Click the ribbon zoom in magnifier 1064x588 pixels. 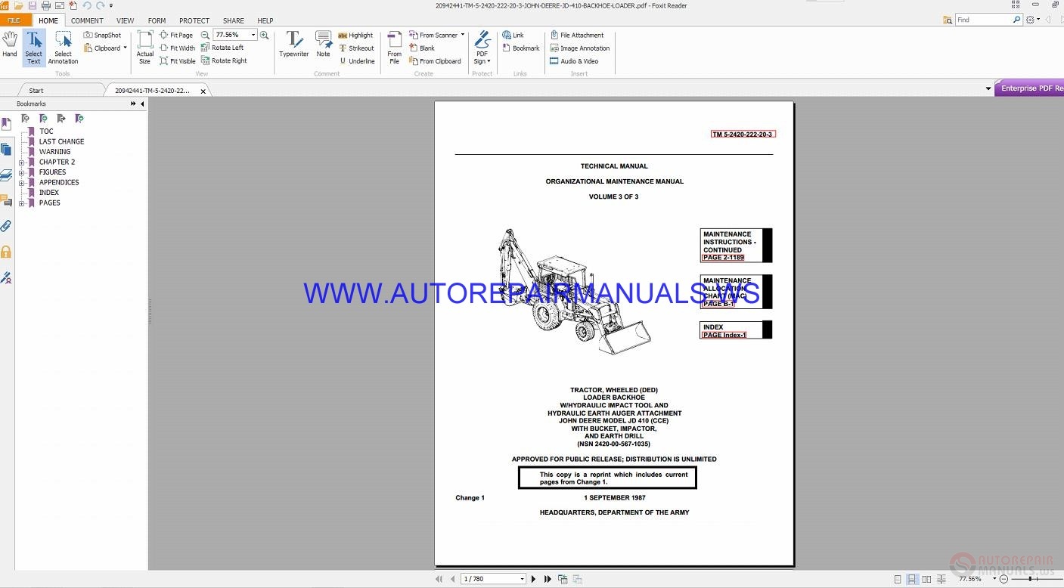click(264, 35)
